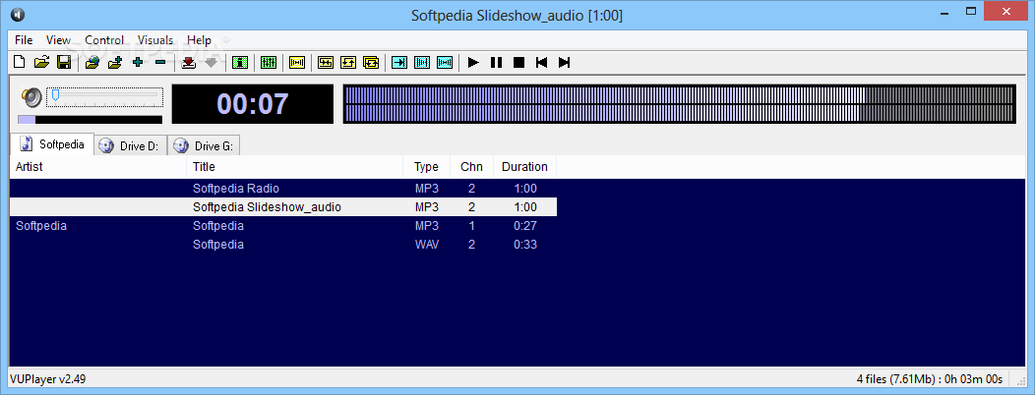Switch to the Softpedia playlist tab
1035x395 pixels.
point(52,143)
